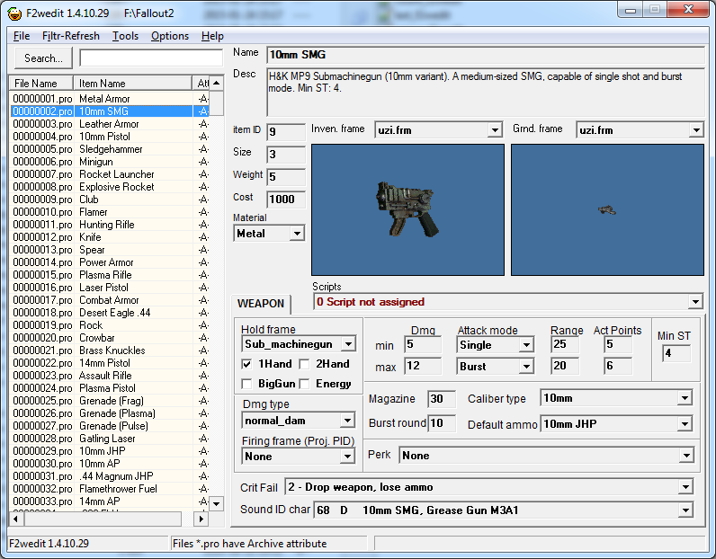716x559 pixels.
Task: Switch to the WEAPON tab
Action: [x=261, y=304]
